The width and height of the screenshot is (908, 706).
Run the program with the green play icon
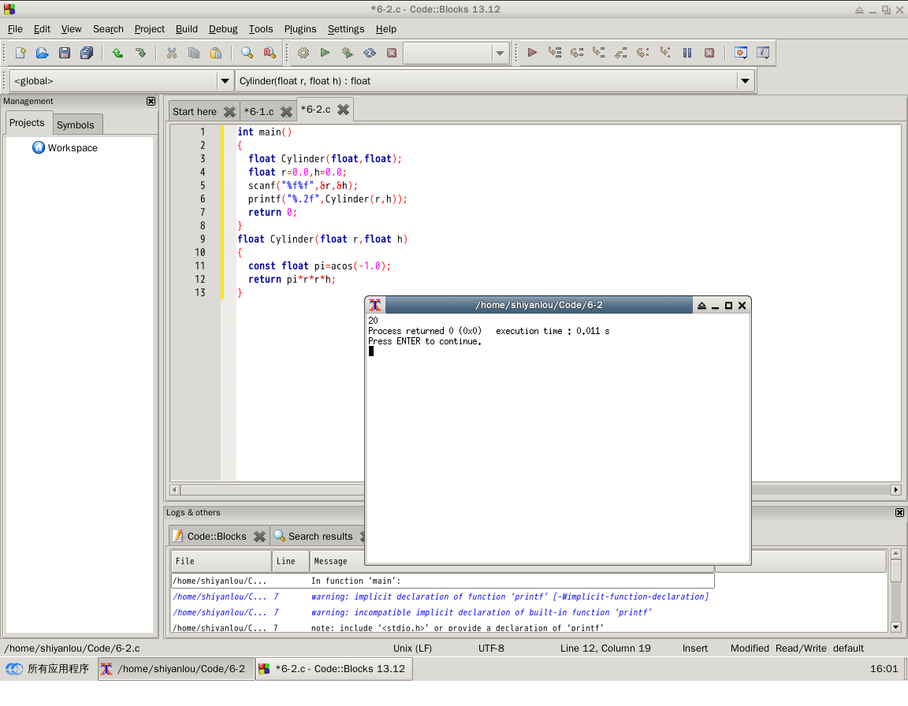pyautogui.click(x=325, y=53)
